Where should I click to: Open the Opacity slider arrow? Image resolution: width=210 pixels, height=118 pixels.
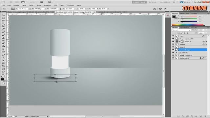tap(206, 30)
